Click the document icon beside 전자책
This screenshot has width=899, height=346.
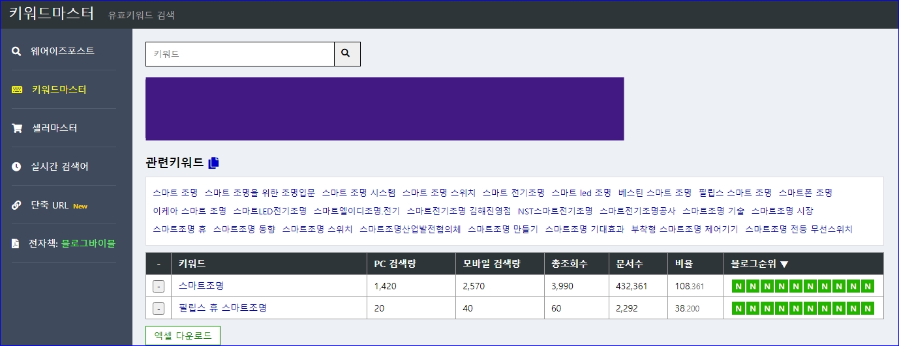pos(16,243)
